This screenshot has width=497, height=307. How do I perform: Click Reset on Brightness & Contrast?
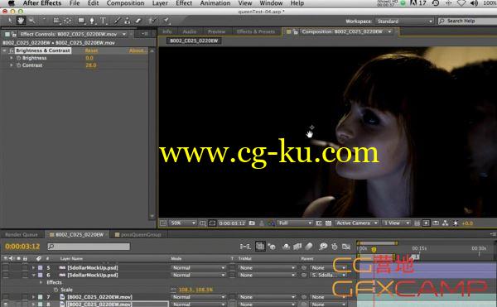pos(91,50)
